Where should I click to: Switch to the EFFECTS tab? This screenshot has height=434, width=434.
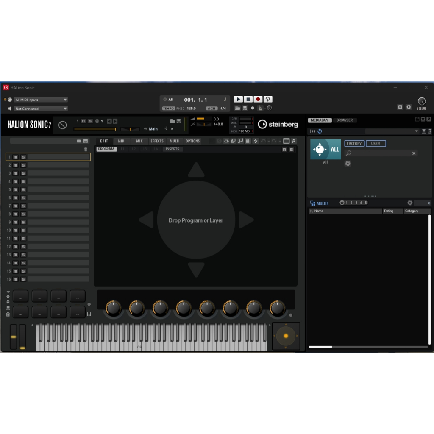coord(157,141)
